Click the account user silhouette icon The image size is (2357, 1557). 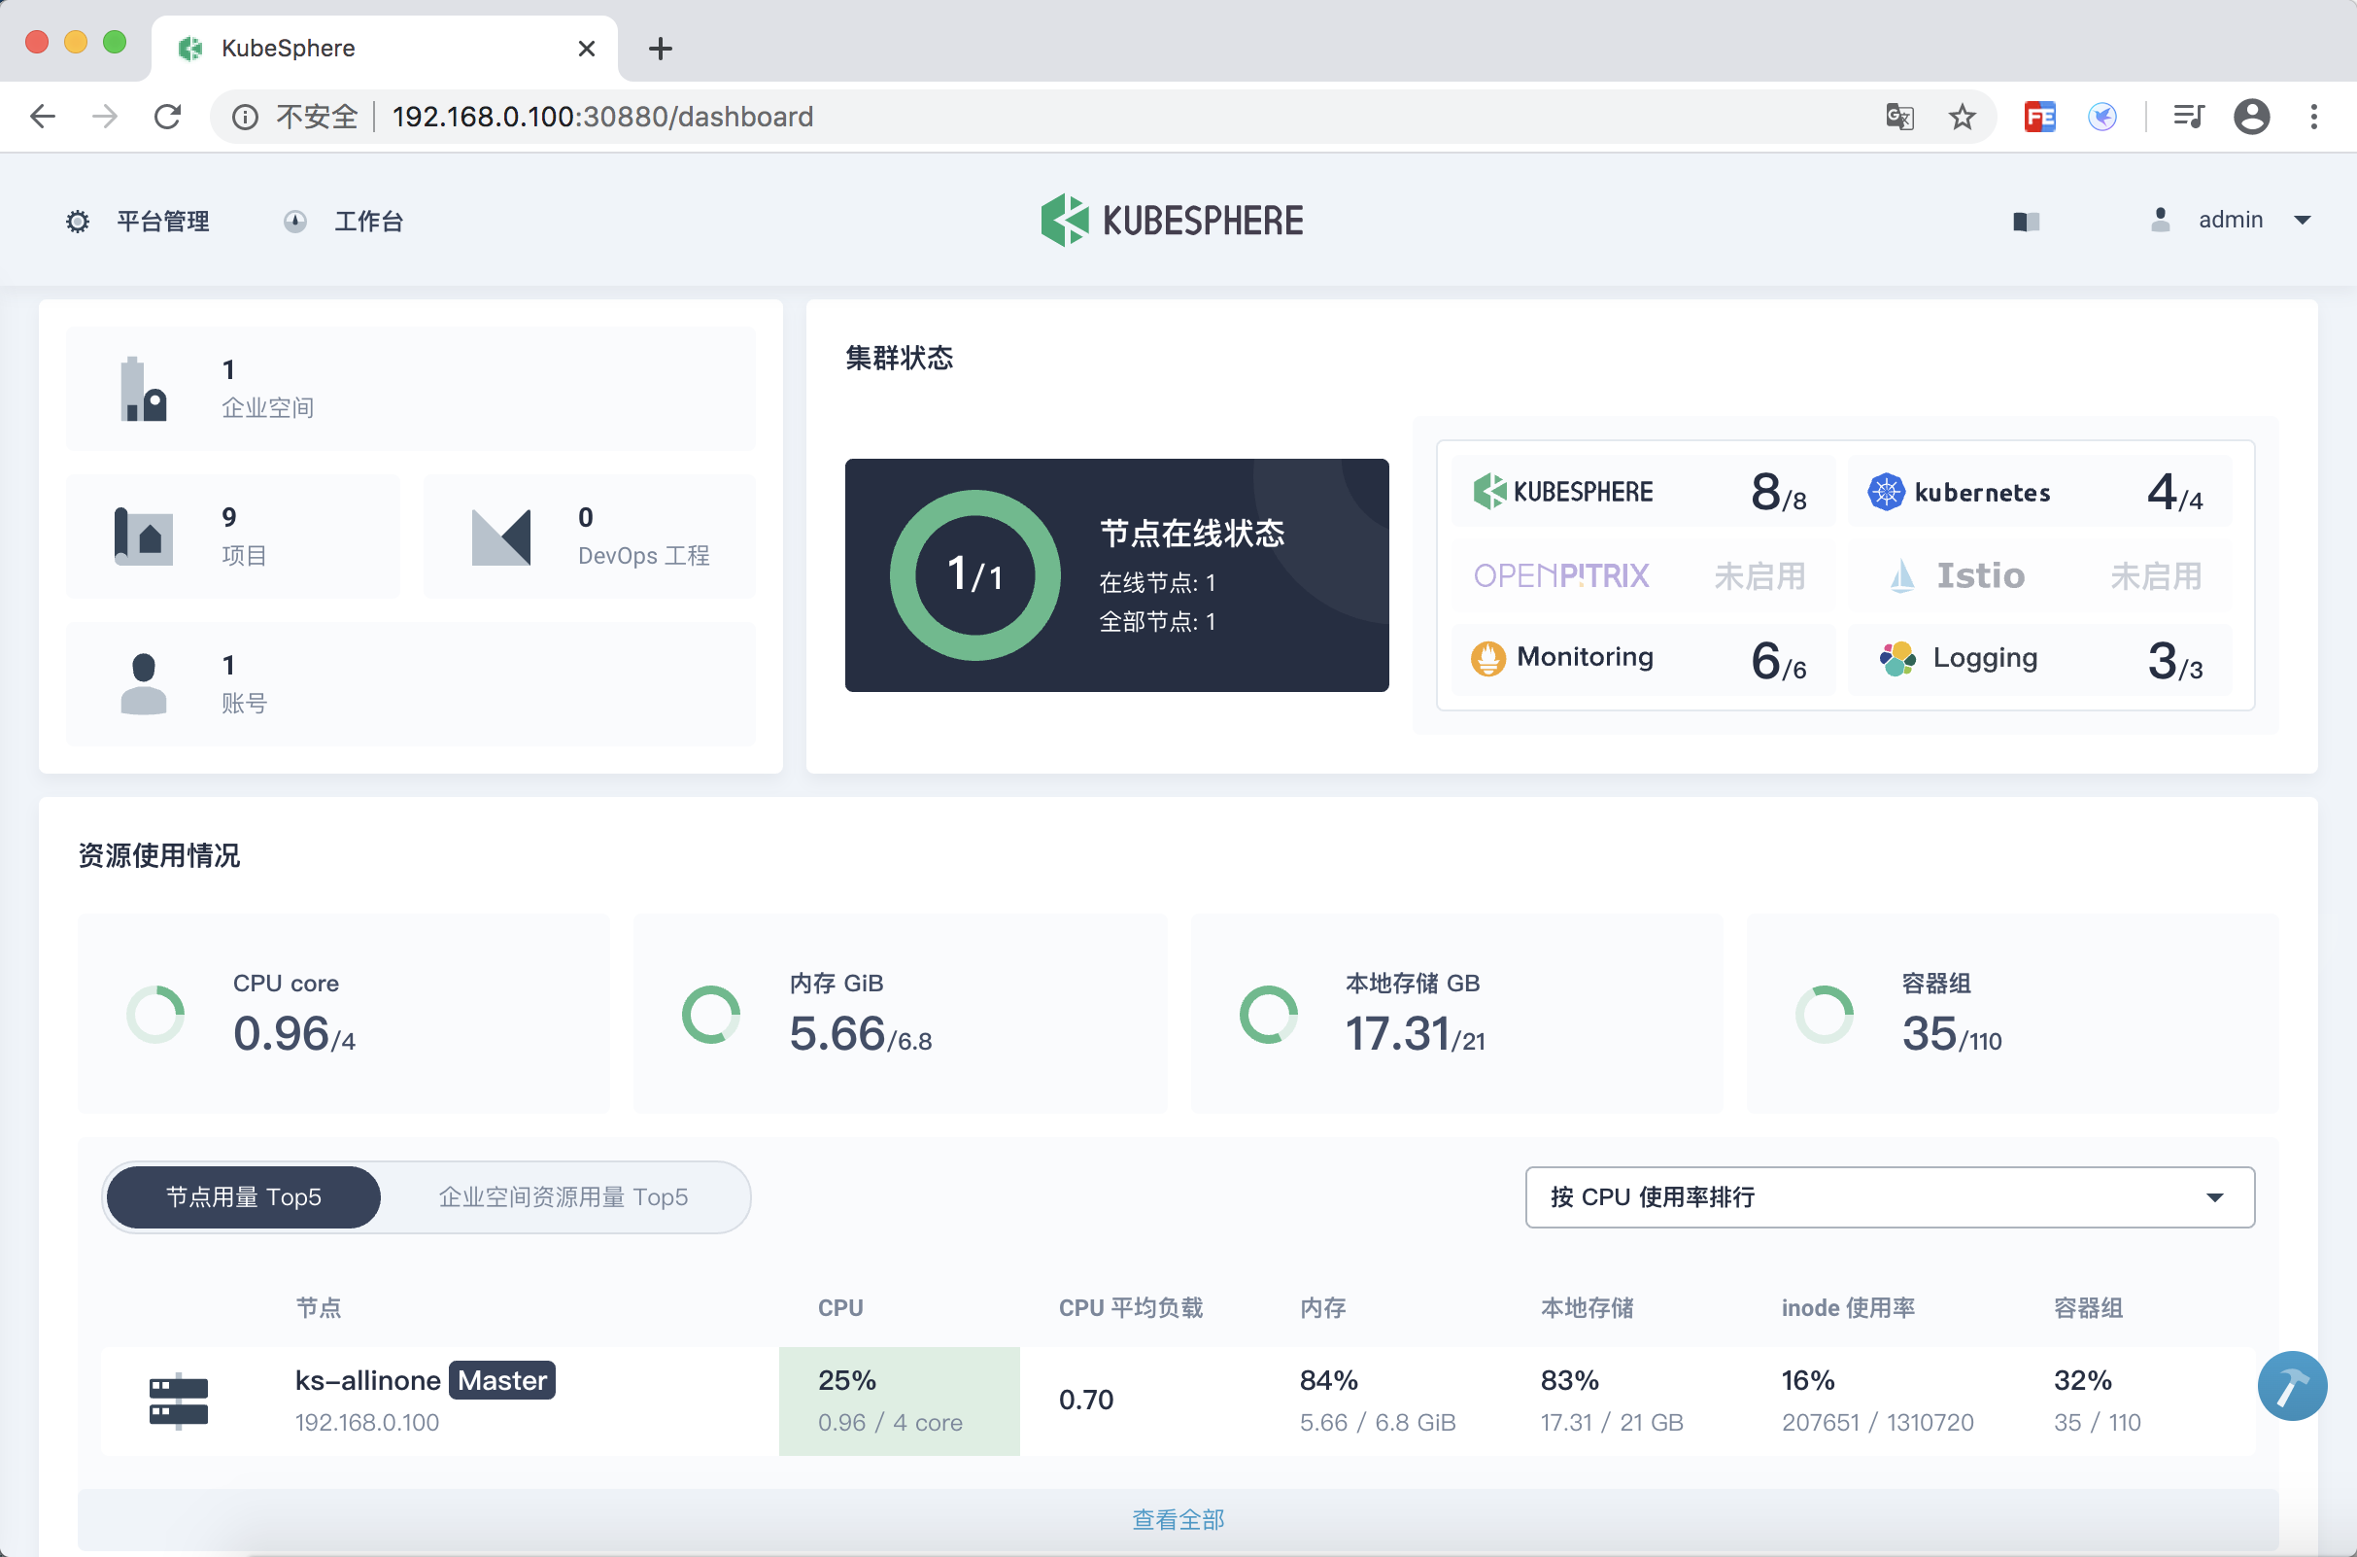(x=143, y=683)
